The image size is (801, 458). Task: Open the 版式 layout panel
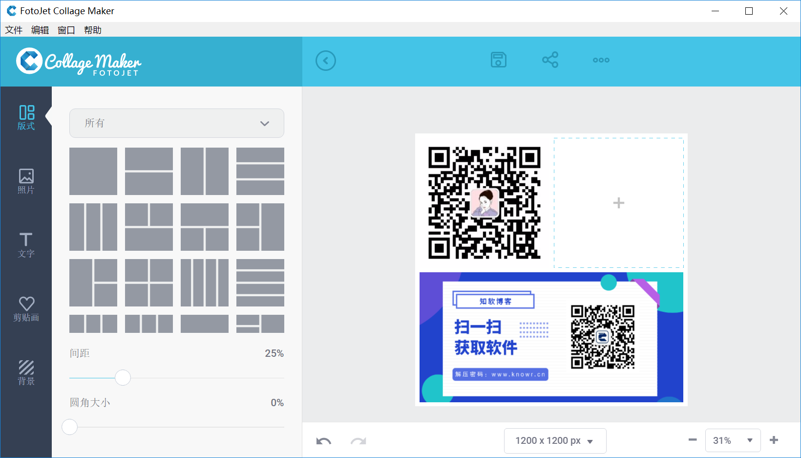point(26,118)
